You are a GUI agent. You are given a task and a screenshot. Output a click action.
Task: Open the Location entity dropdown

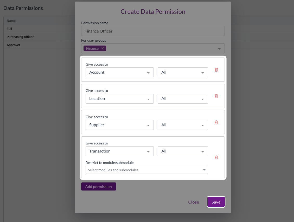tap(119, 99)
